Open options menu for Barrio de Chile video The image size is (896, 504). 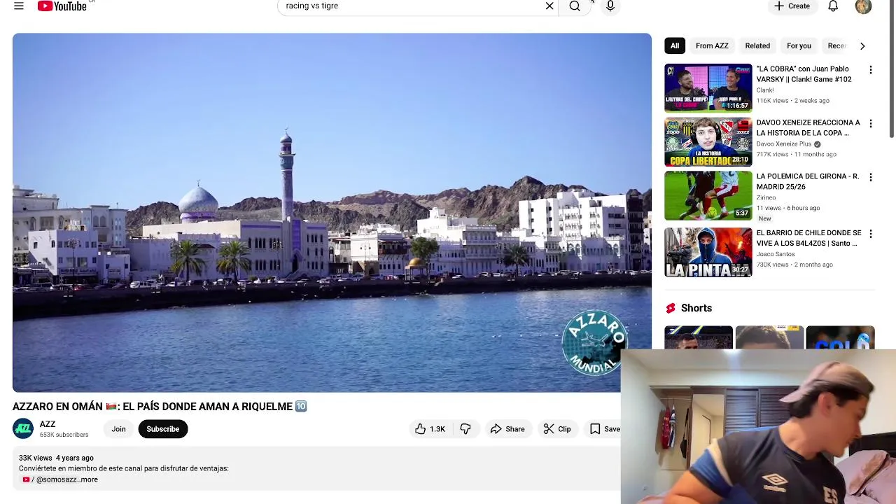(x=870, y=234)
